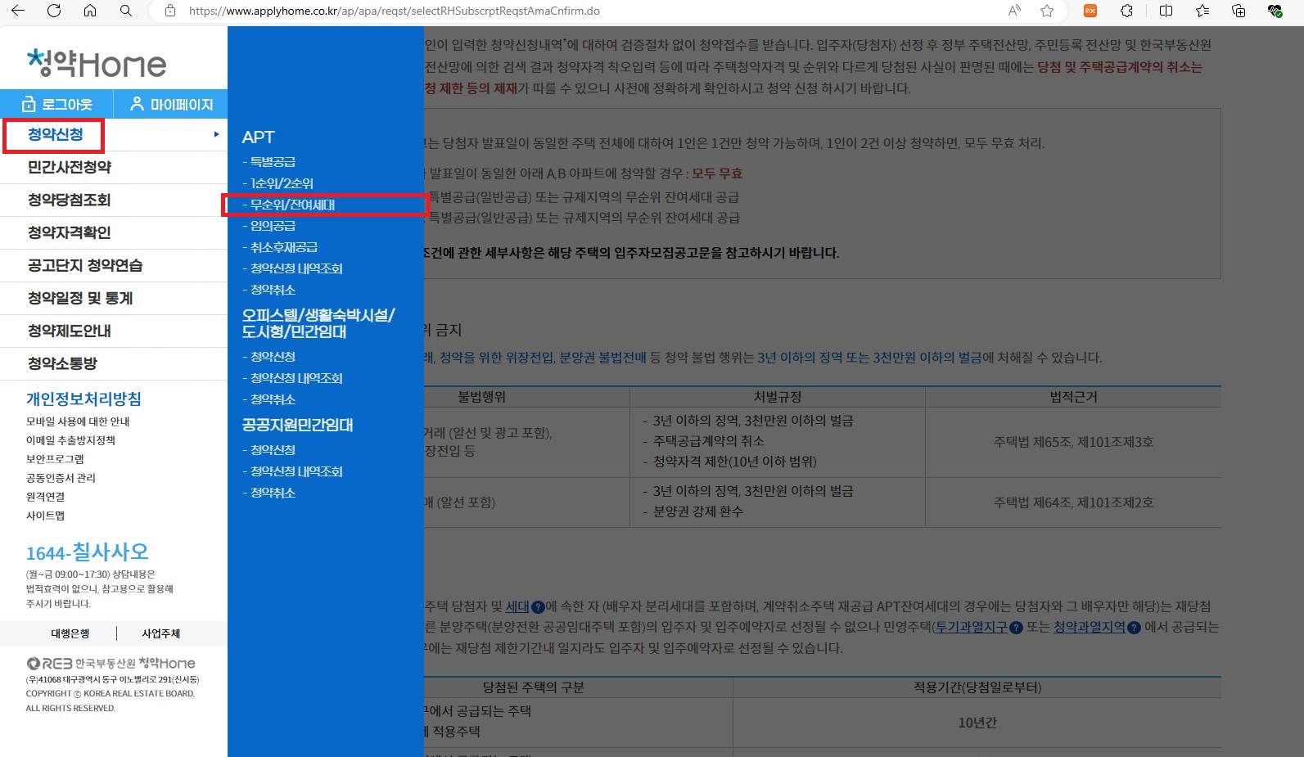Click 공공지원민간임대 submenu heading
Screen dimensions: 1304x757
[297, 425]
